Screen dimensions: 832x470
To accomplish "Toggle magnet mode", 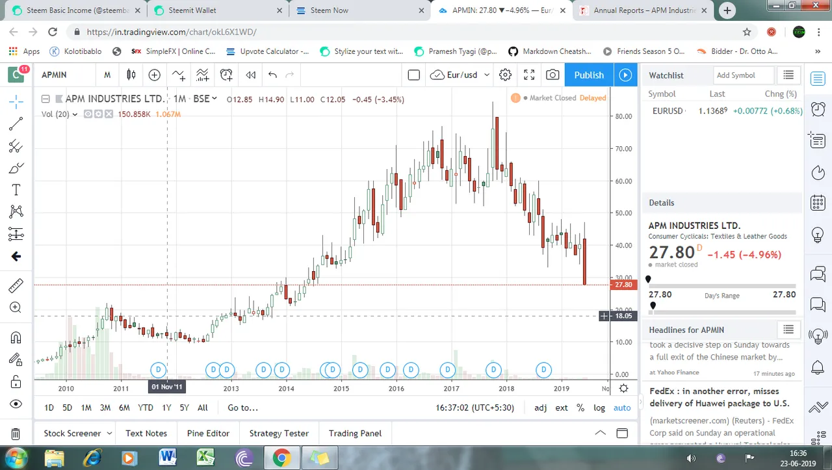I will click(x=16, y=337).
